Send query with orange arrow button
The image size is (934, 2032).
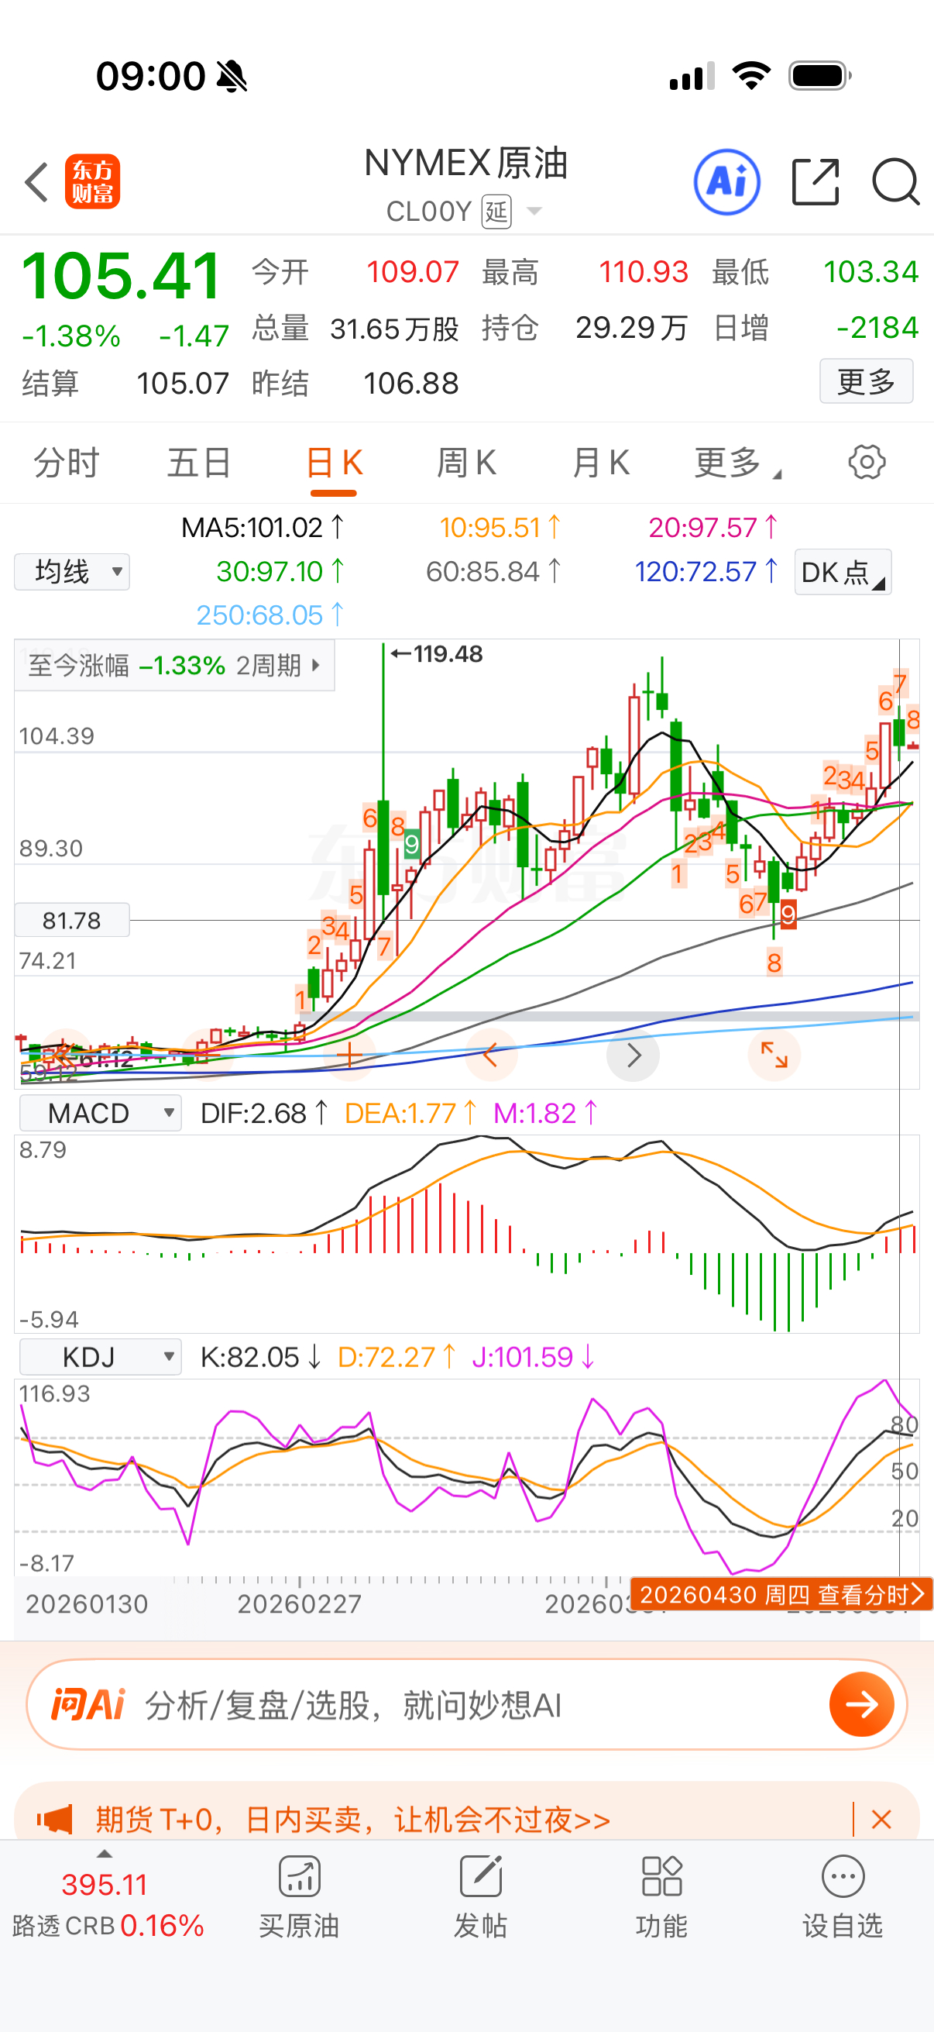coord(861,1704)
